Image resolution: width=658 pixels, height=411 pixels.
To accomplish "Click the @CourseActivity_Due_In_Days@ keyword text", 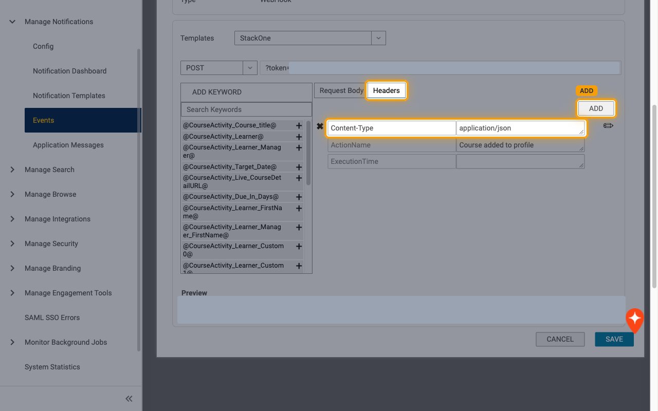I will pos(231,197).
